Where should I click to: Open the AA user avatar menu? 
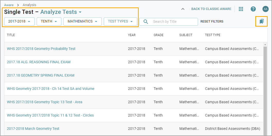pos(265,9)
